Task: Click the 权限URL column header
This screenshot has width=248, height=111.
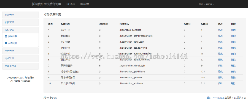Action: click(124, 24)
